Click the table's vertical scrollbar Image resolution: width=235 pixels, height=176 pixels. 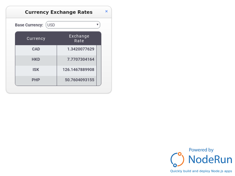[99, 65]
